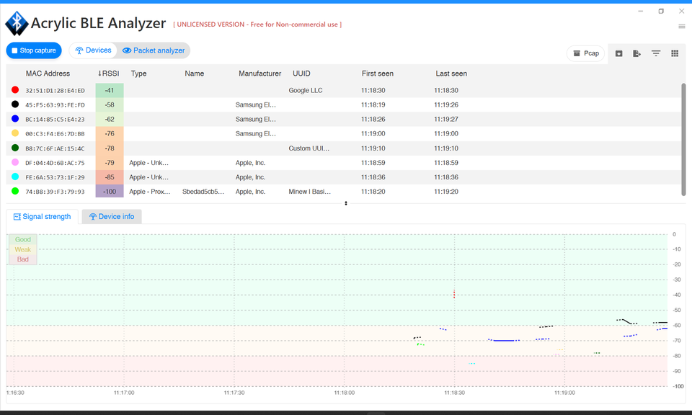Click the export file icon in toolbar

(636, 53)
